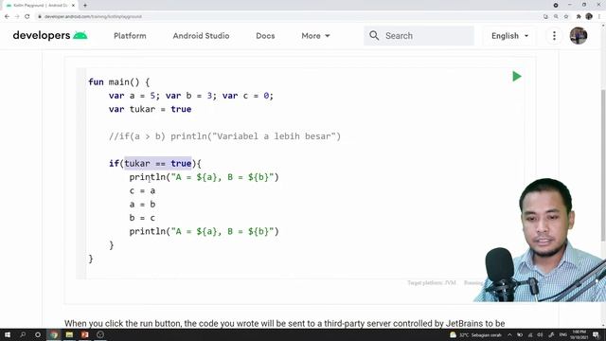Image resolution: width=606 pixels, height=341 pixels.
Task: Click the browser address bar URL
Action: point(93,17)
